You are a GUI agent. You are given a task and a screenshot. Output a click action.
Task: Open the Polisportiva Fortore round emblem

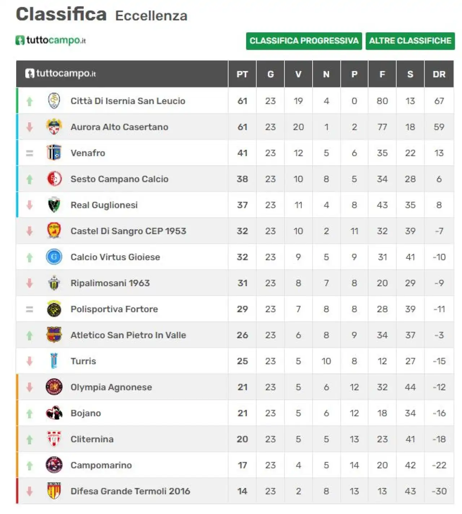pos(54,309)
